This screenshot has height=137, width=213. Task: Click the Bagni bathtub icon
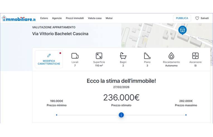[x=123, y=56]
